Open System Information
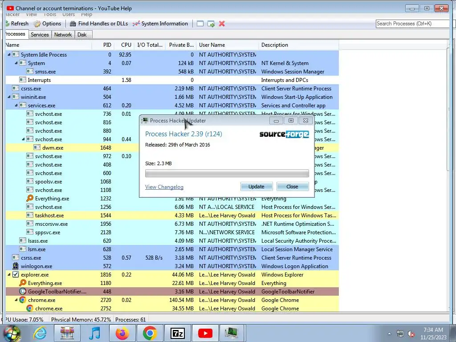Image resolution: width=456 pixels, height=342 pixels. coord(160,24)
